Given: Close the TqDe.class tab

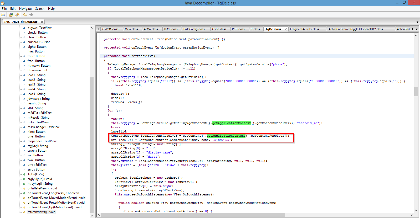Looking at the screenshot, I should pyautogui.click(x=286, y=29).
